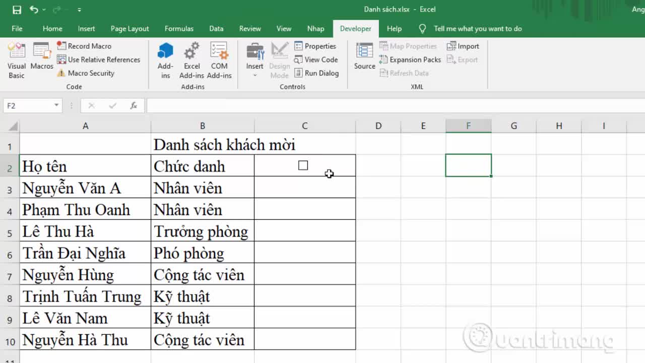
Task: Select the 'Chức danh' header cell
Action: click(x=203, y=166)
